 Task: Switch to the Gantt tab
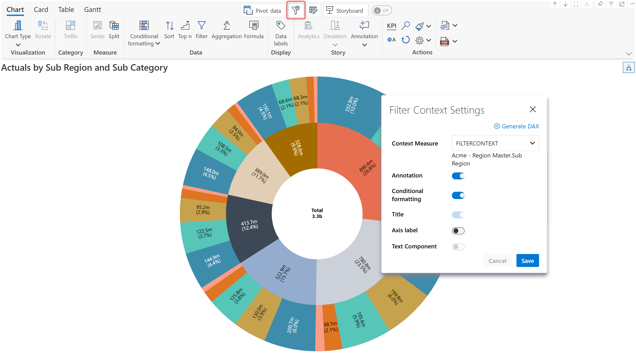tap(92, 10)
